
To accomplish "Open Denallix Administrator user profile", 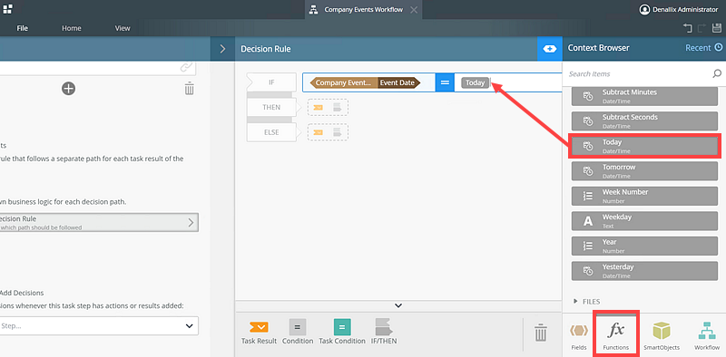I will coord(678,9).
